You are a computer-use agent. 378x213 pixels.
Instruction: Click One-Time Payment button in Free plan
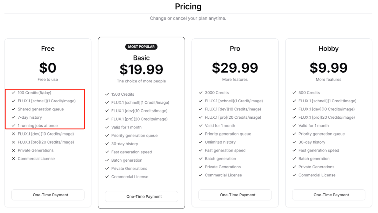[x=48, y=195]
